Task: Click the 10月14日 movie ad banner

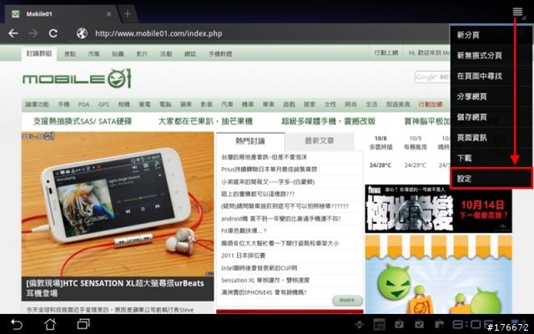Action: click(438, 209)
